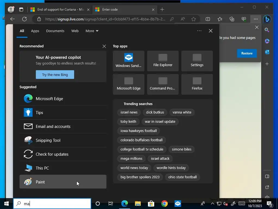Search trending israel news
The height and width of the screenshot is (209, 278).
129,112
